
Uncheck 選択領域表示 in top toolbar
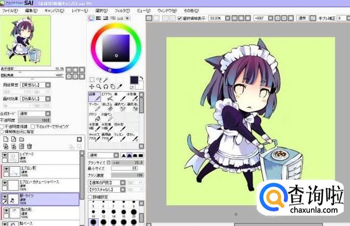[180, 18]
